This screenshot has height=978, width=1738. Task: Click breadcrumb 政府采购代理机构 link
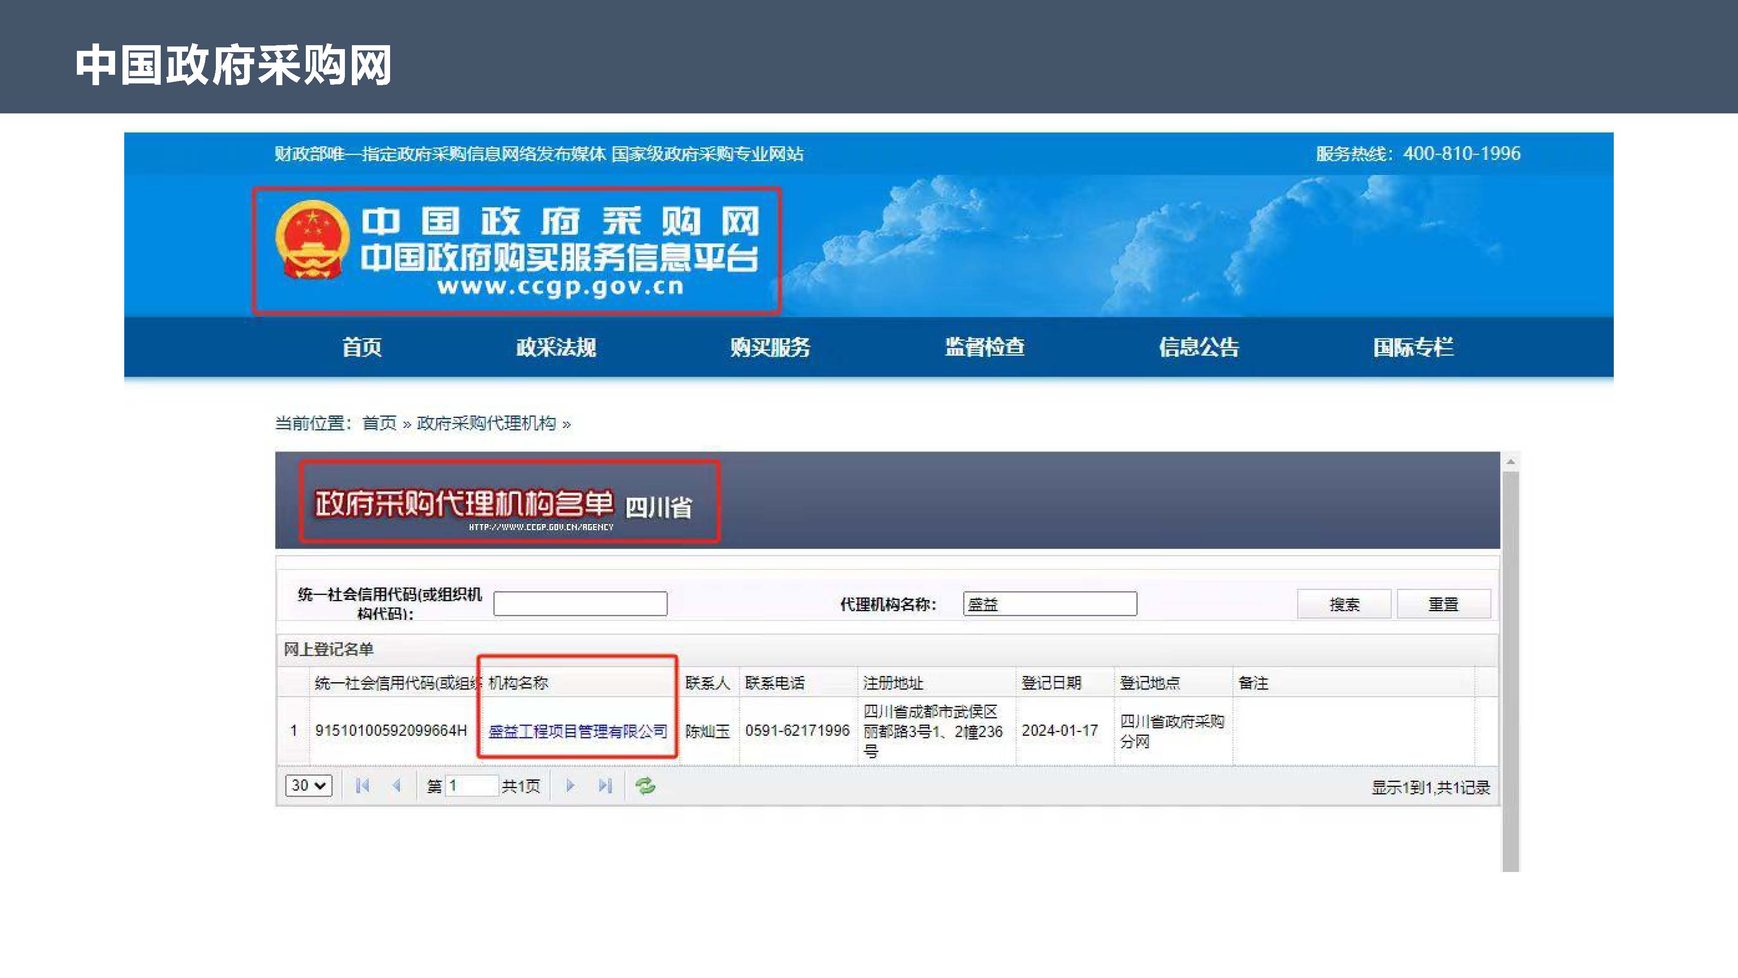pos(487,423)
